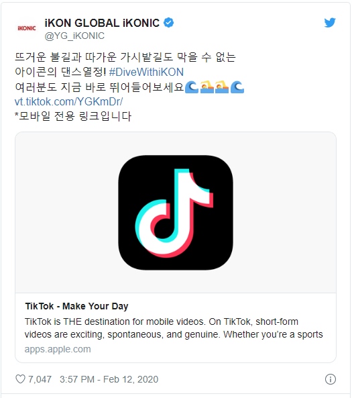Open the vt.tiktok.com/YGKmDr/ link

[x=69, y=101]
